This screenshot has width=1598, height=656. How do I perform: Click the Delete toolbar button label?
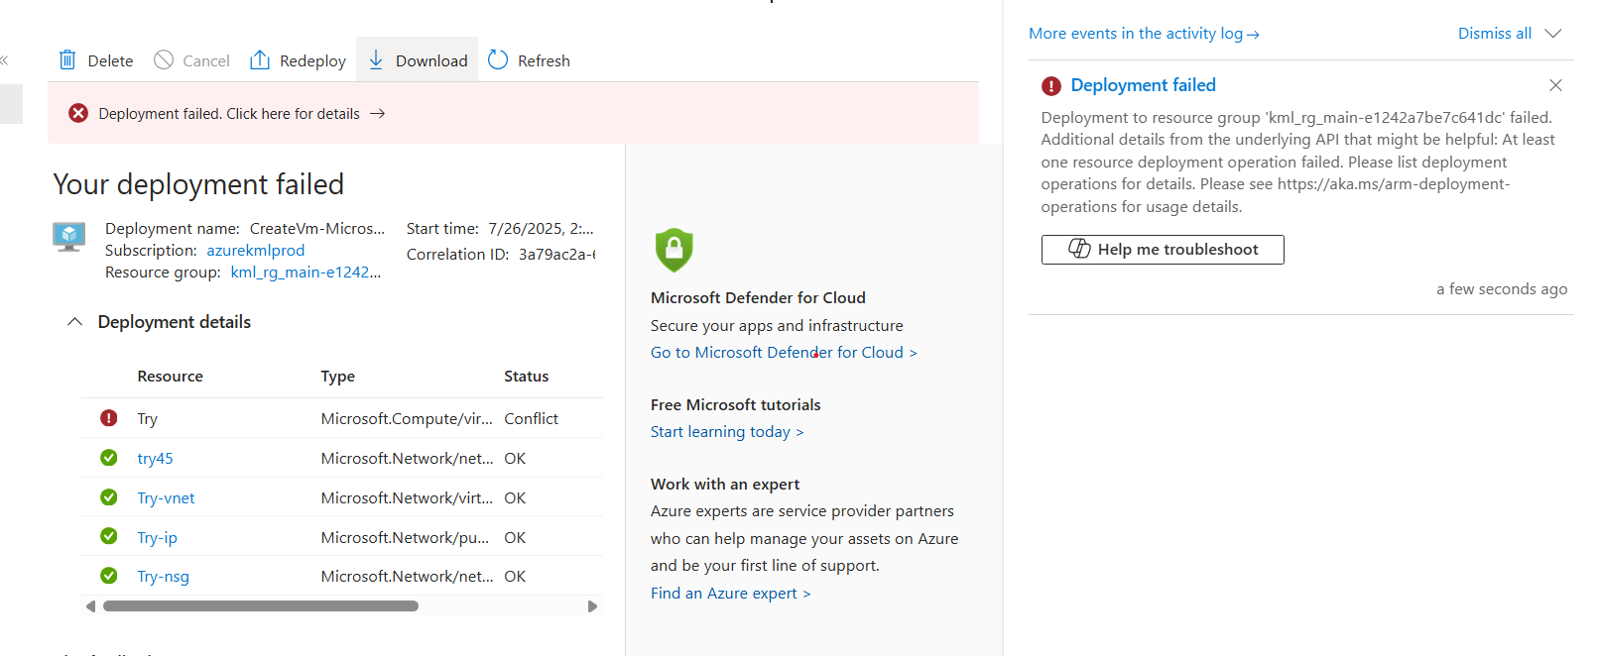110,61
